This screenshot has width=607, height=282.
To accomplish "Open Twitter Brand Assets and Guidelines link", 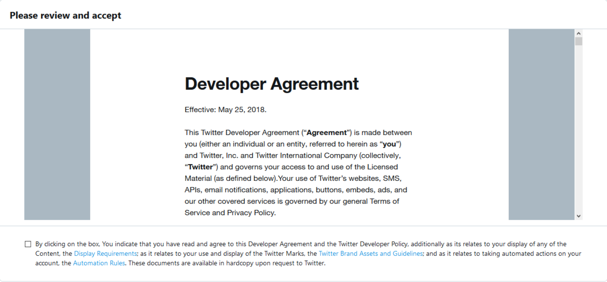I will [370, 254].
